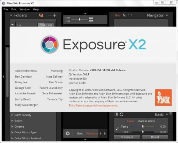Switch Navigator view to Fit
Viewport: 178px width, 143px height.
pyautogui.click(x=124, y=15)
